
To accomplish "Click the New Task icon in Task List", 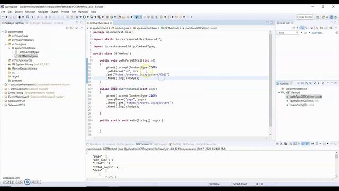I will pyautogui.click(x=293, y=28).
